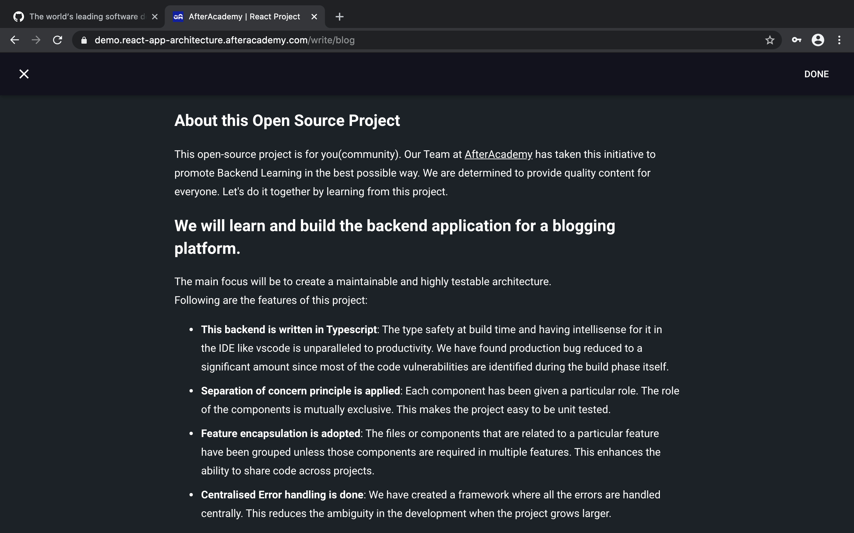The width and height of the screenshot is (854, 533).
Task: Click the Typescript bold text link
Action: [x=351, y=329]
